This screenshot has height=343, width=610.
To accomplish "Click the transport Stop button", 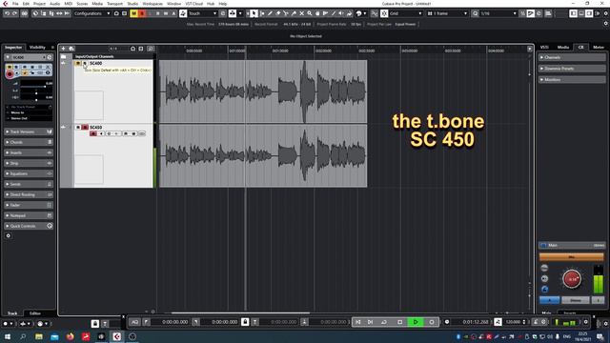I will (x=400, y=322).
